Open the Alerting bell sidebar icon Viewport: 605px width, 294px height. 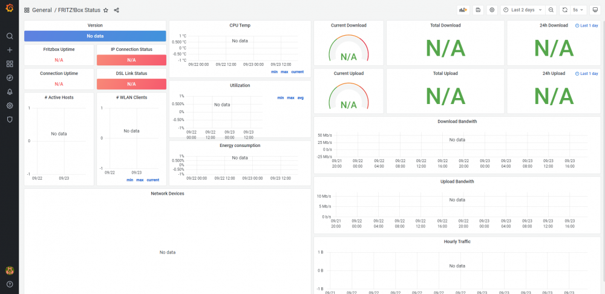point(10,91)
